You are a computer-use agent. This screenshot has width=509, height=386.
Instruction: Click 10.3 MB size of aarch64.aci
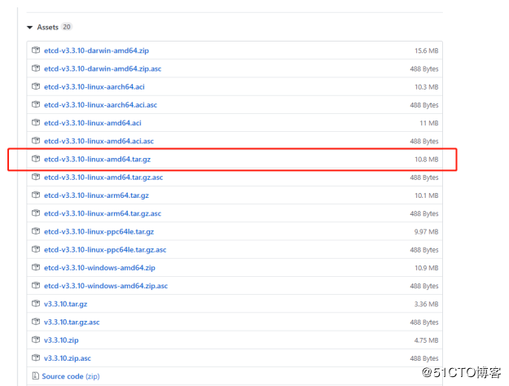(x=427, y=87)
